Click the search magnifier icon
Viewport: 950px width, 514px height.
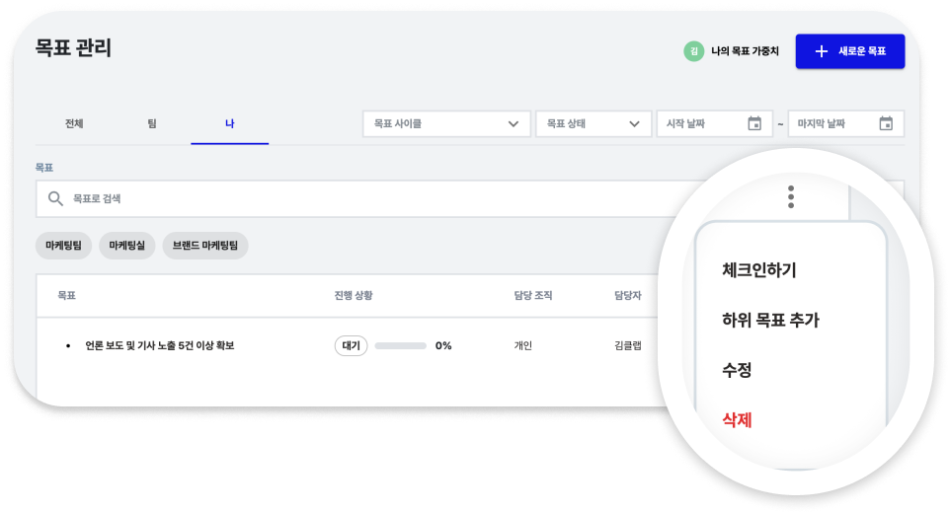click(x=55, y=198)
